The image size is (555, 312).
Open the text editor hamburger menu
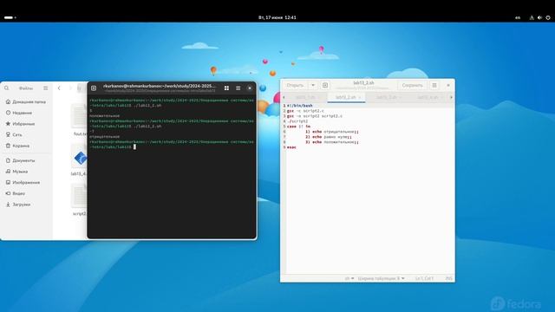(434, 85)
